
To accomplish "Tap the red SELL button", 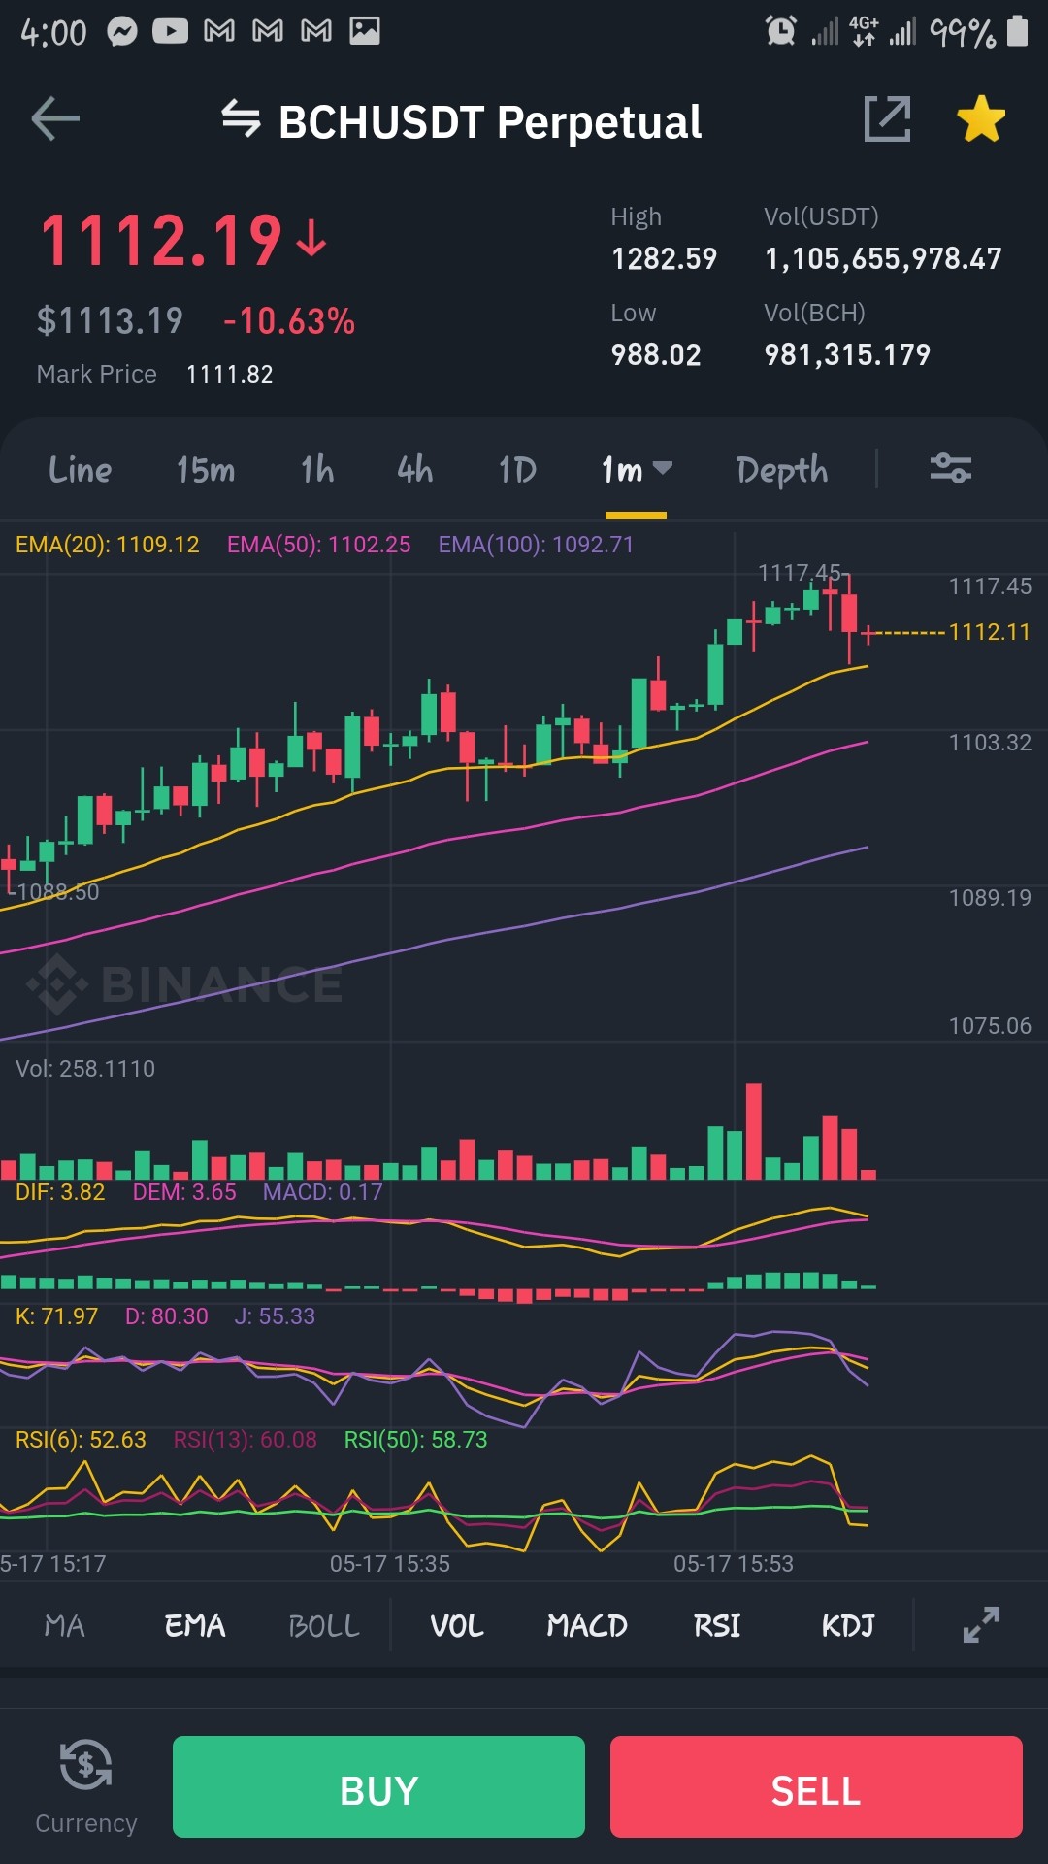I will (x=816, y=1786).
